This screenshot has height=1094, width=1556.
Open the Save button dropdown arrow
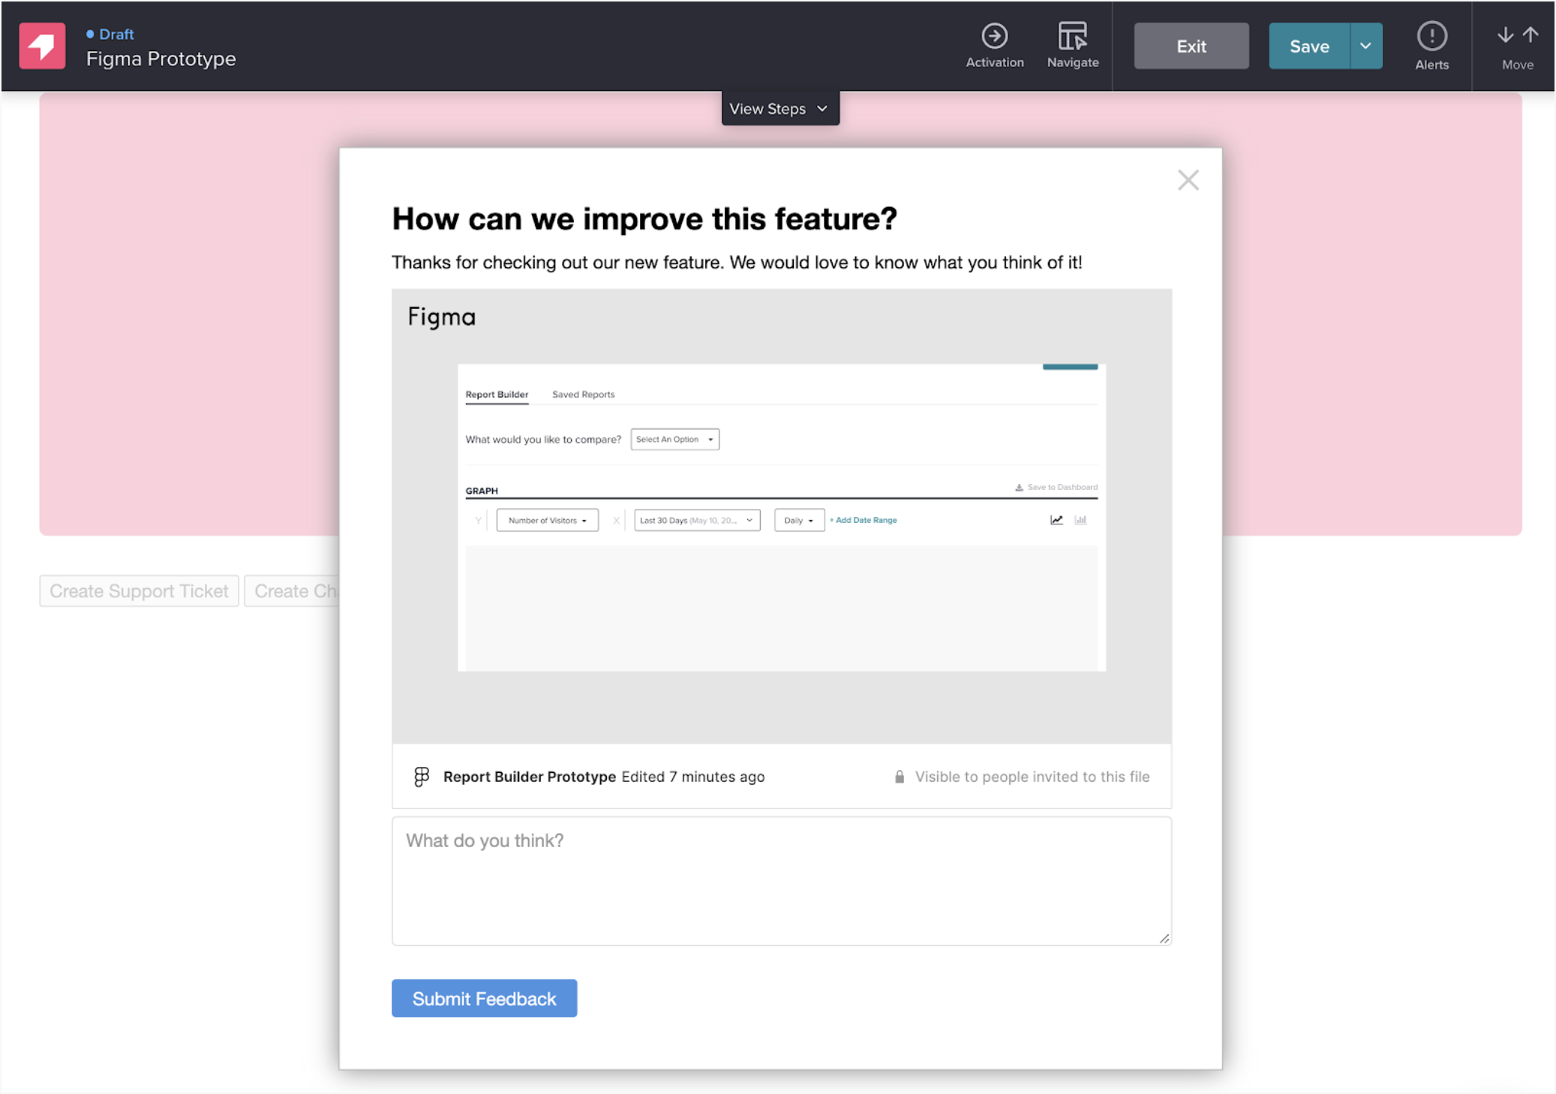[1365, 47]
